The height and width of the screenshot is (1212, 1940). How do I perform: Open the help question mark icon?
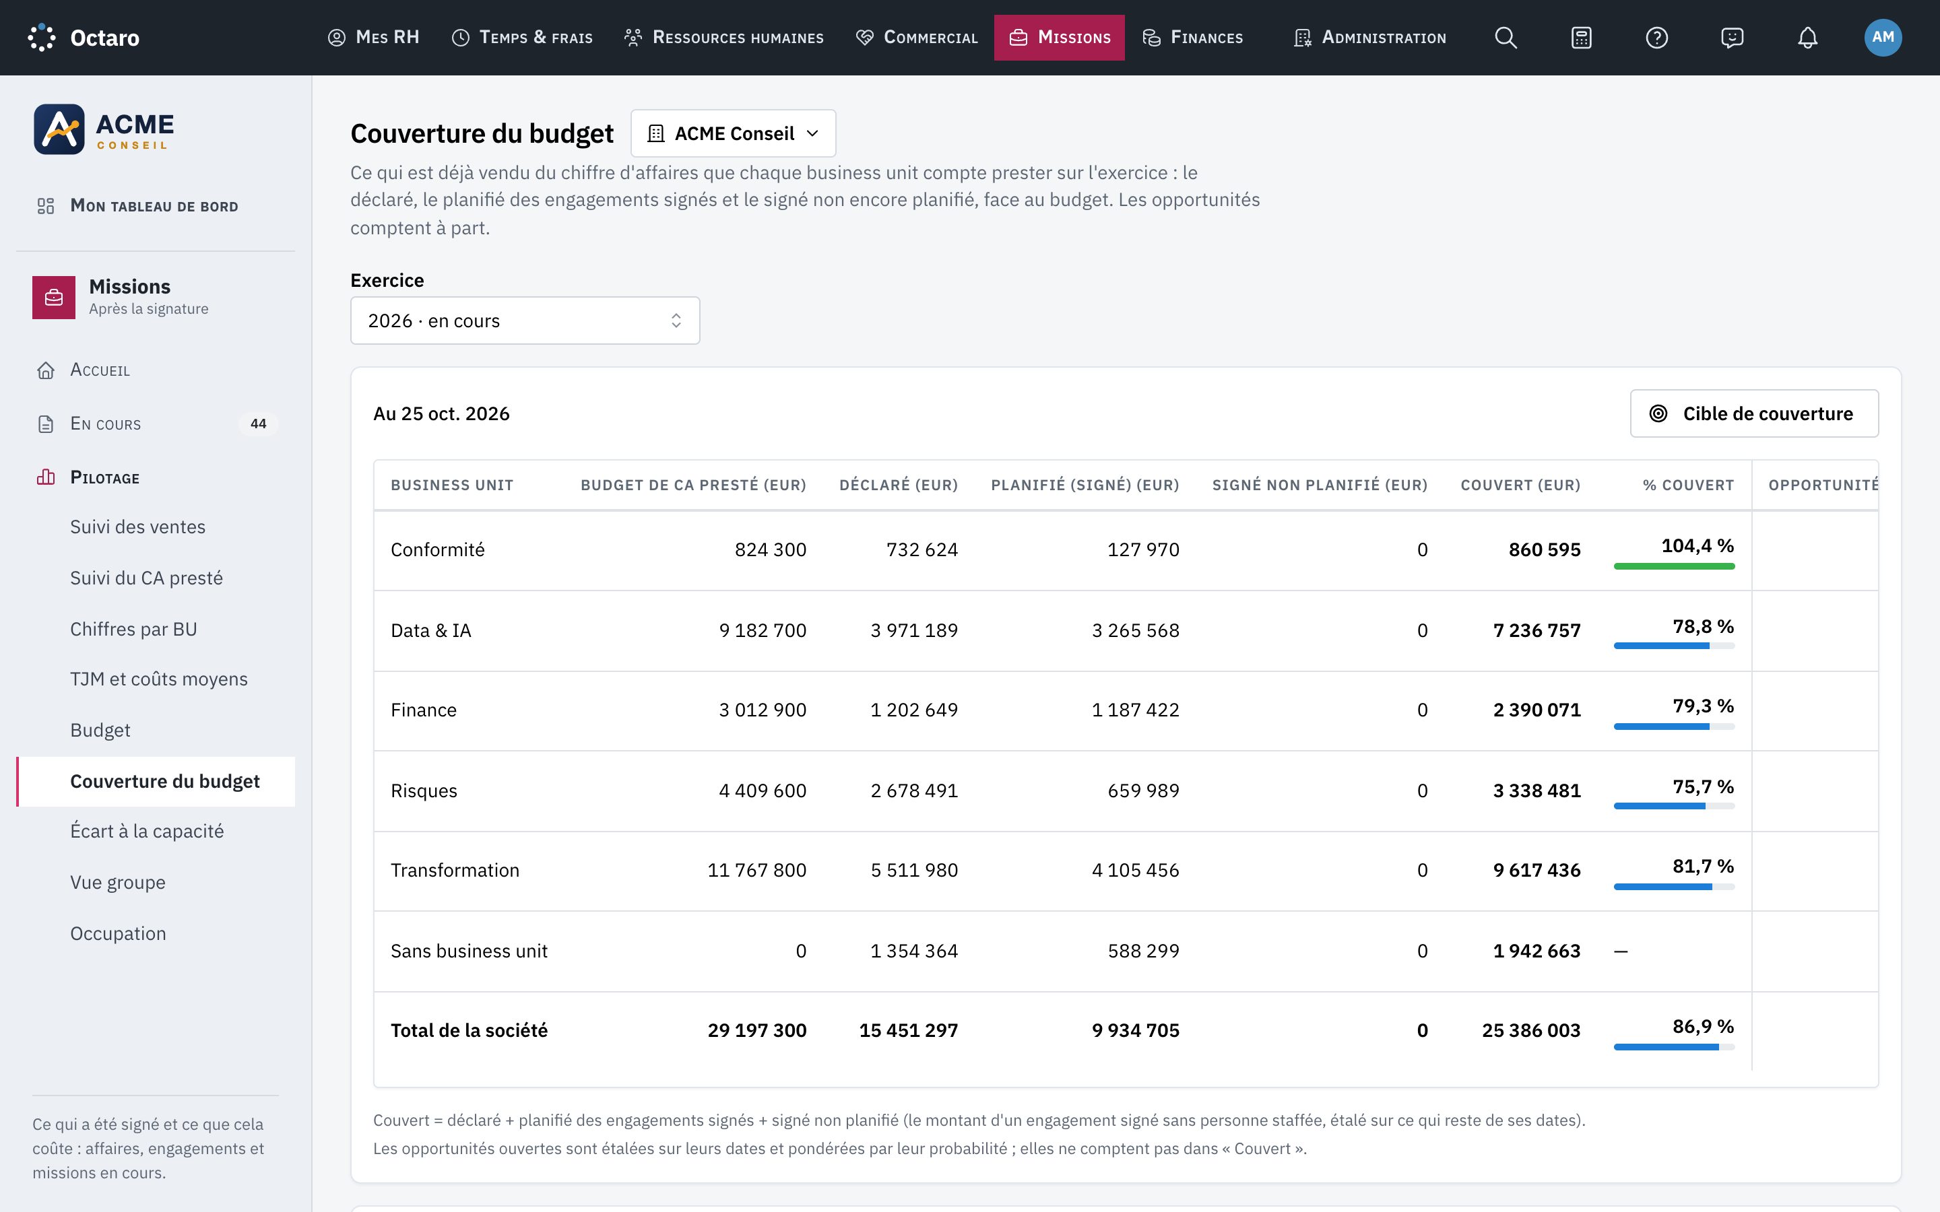1656,38
